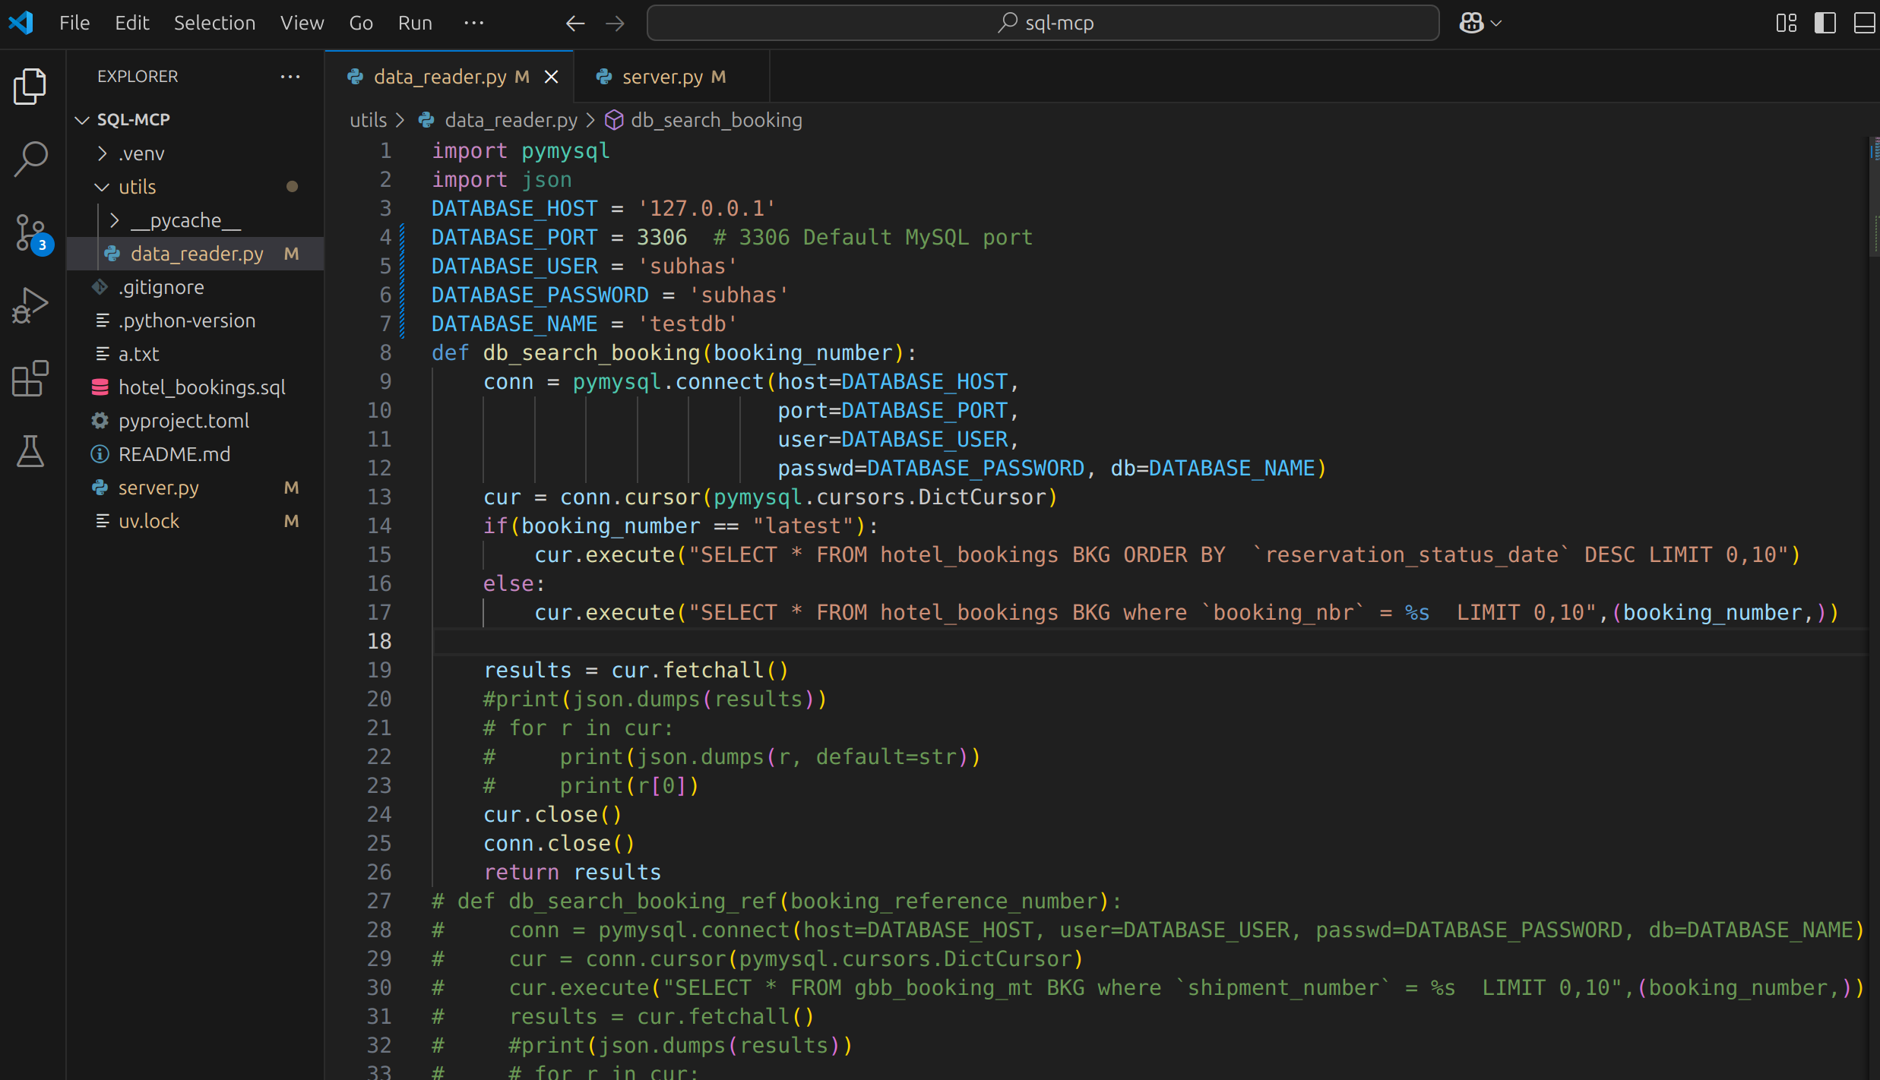Open the README.md file
Image resolution: width=1880 pixels, height=1080 pixels.
196,454
